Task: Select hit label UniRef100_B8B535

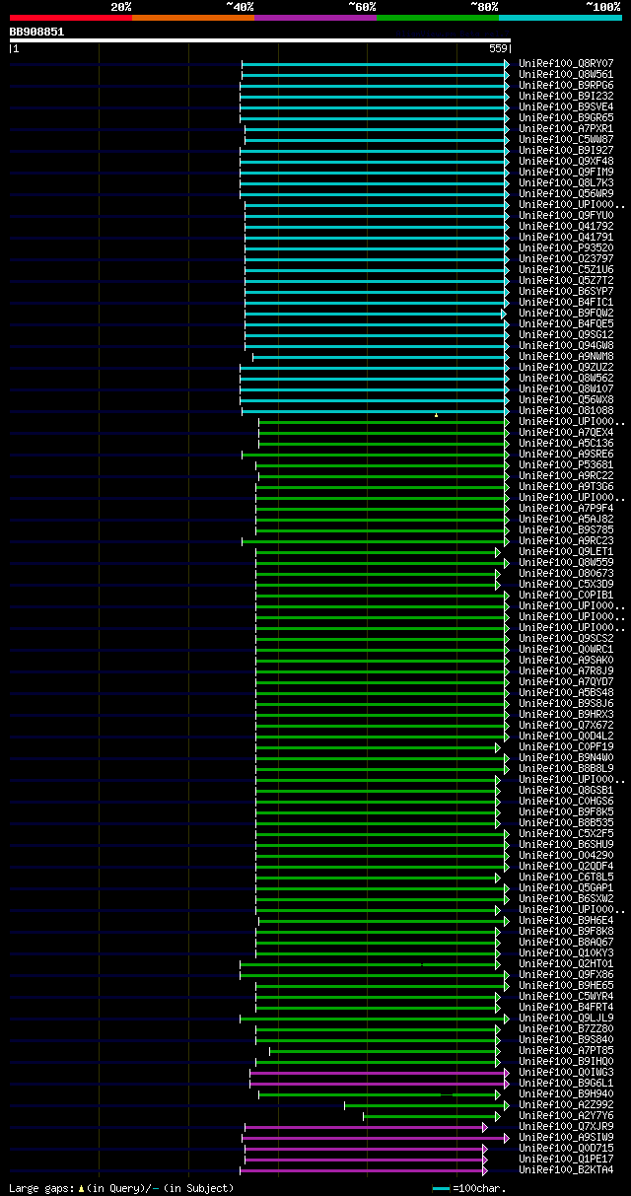Action: (x=566, y=822)
